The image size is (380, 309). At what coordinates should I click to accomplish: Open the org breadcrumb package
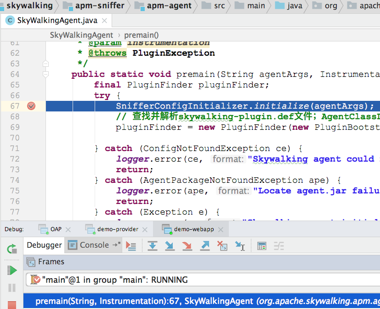tap(325, 6)
